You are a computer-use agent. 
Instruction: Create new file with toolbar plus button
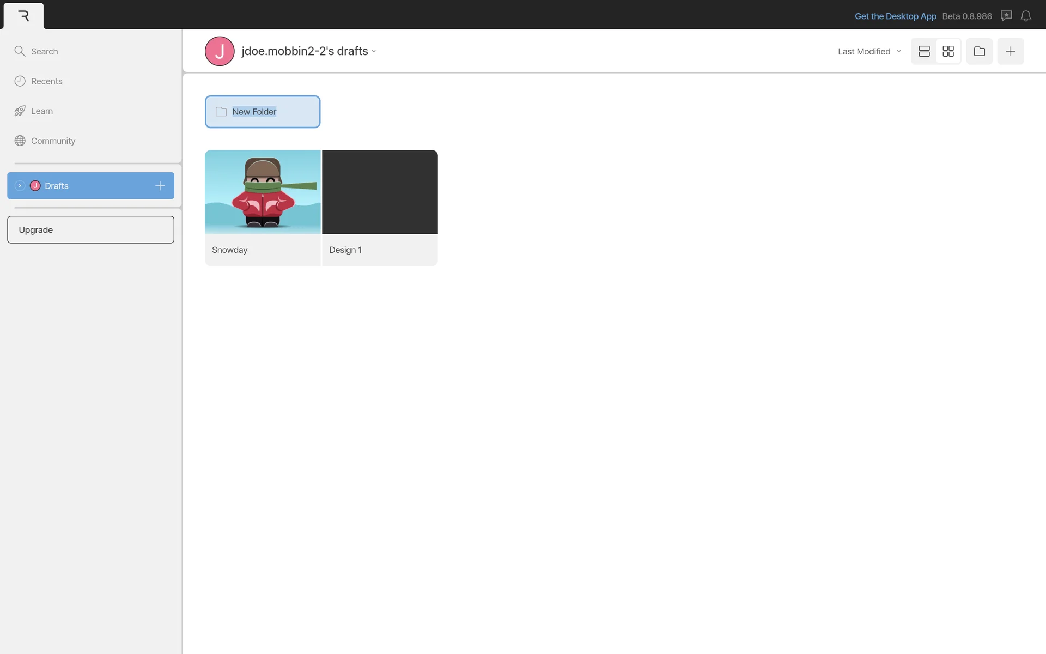point(1010,51)
